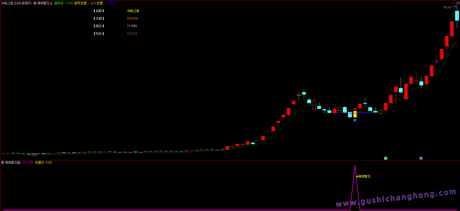Image resolution: width=460 pixels, height=211 pixels.
Task: Click the stock code 600396
Action: click(133, 18)
